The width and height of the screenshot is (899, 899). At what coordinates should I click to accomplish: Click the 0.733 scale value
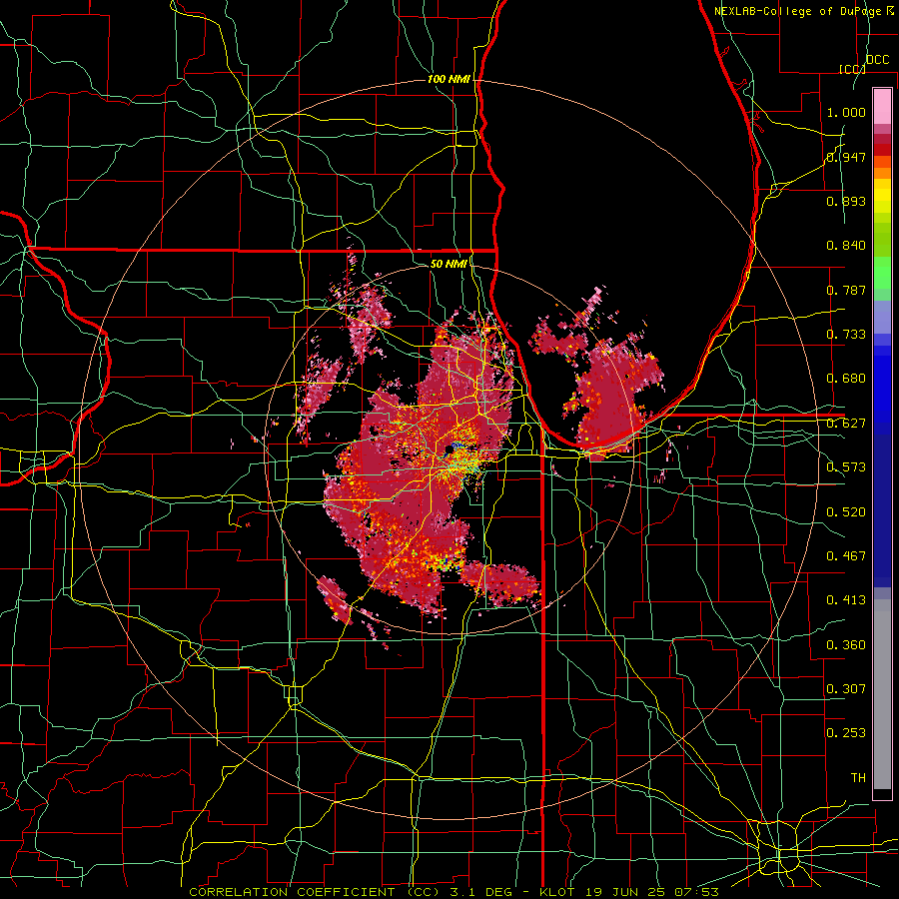[846, 335]
